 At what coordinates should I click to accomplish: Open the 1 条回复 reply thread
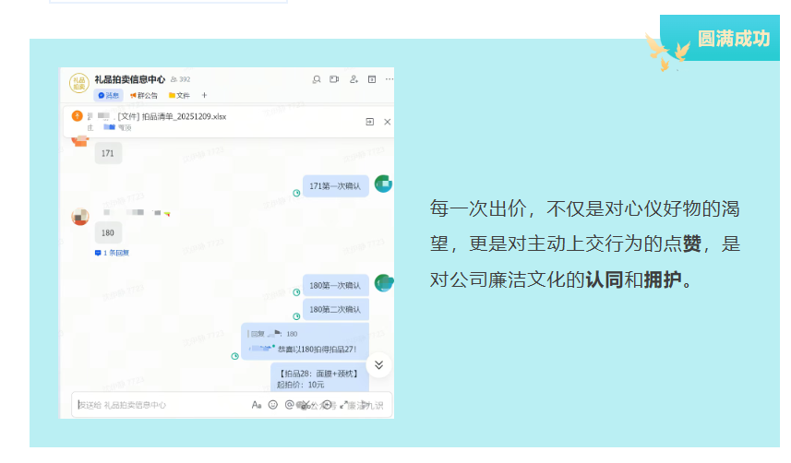pos(113,252)
